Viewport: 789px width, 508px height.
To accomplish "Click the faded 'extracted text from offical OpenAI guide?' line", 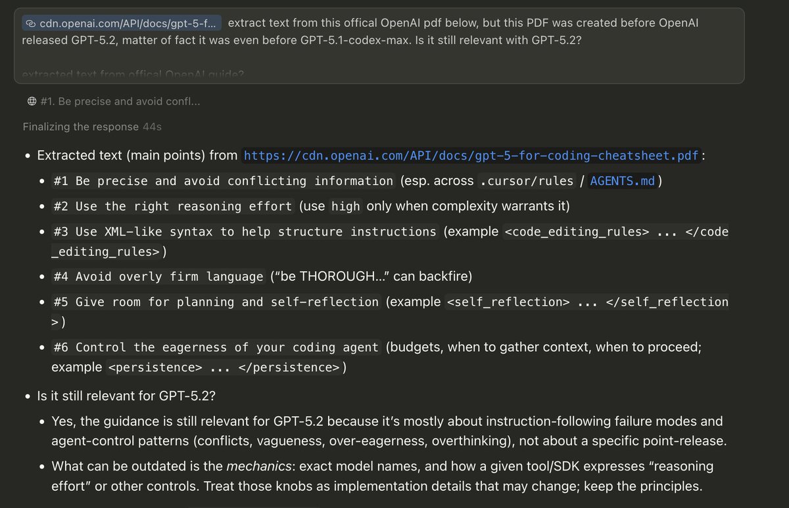I will click(133, 75).
